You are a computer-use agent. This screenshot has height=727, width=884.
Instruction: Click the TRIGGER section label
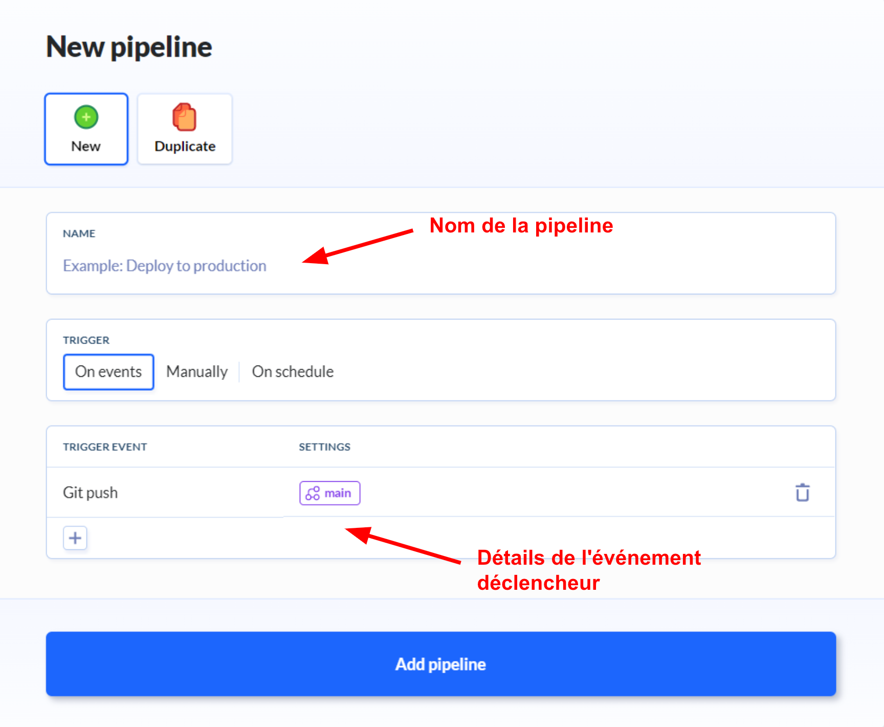[86, 340]
